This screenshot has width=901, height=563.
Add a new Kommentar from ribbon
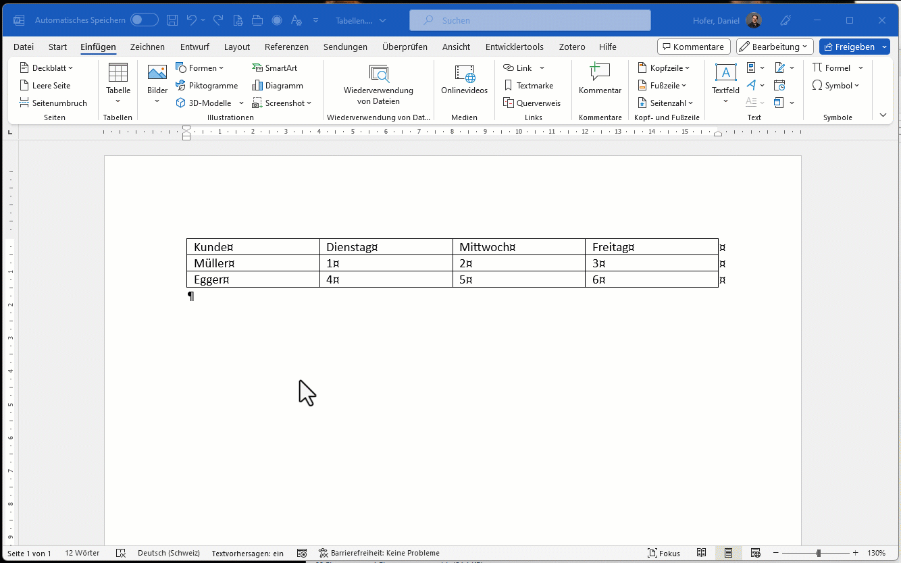[600, 80]
